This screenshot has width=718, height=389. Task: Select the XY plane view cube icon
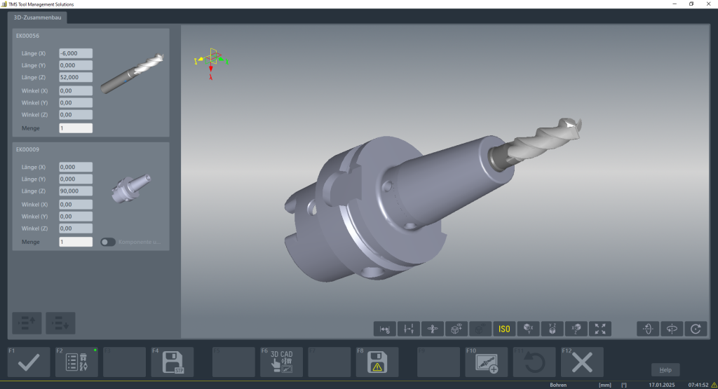pos(528,328)
